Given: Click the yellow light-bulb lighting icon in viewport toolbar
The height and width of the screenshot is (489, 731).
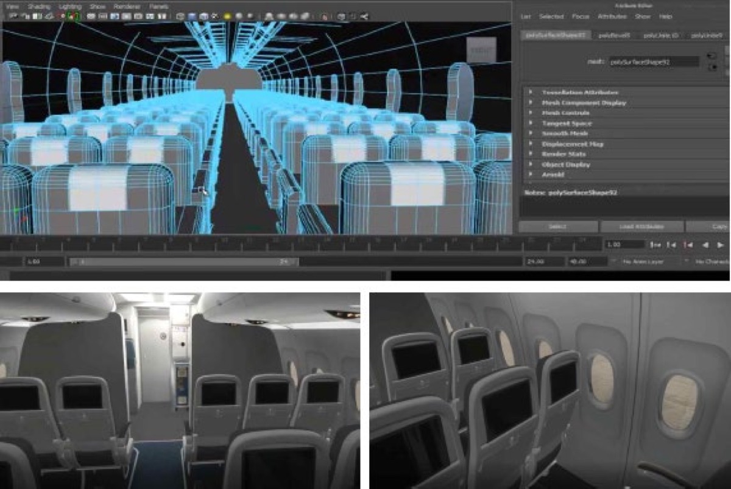Looking at the screenshot, I should tap(227, 16).
